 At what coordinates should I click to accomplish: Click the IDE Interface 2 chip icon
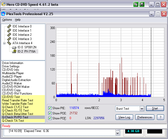pyautogui.click(x=9, y=35)
